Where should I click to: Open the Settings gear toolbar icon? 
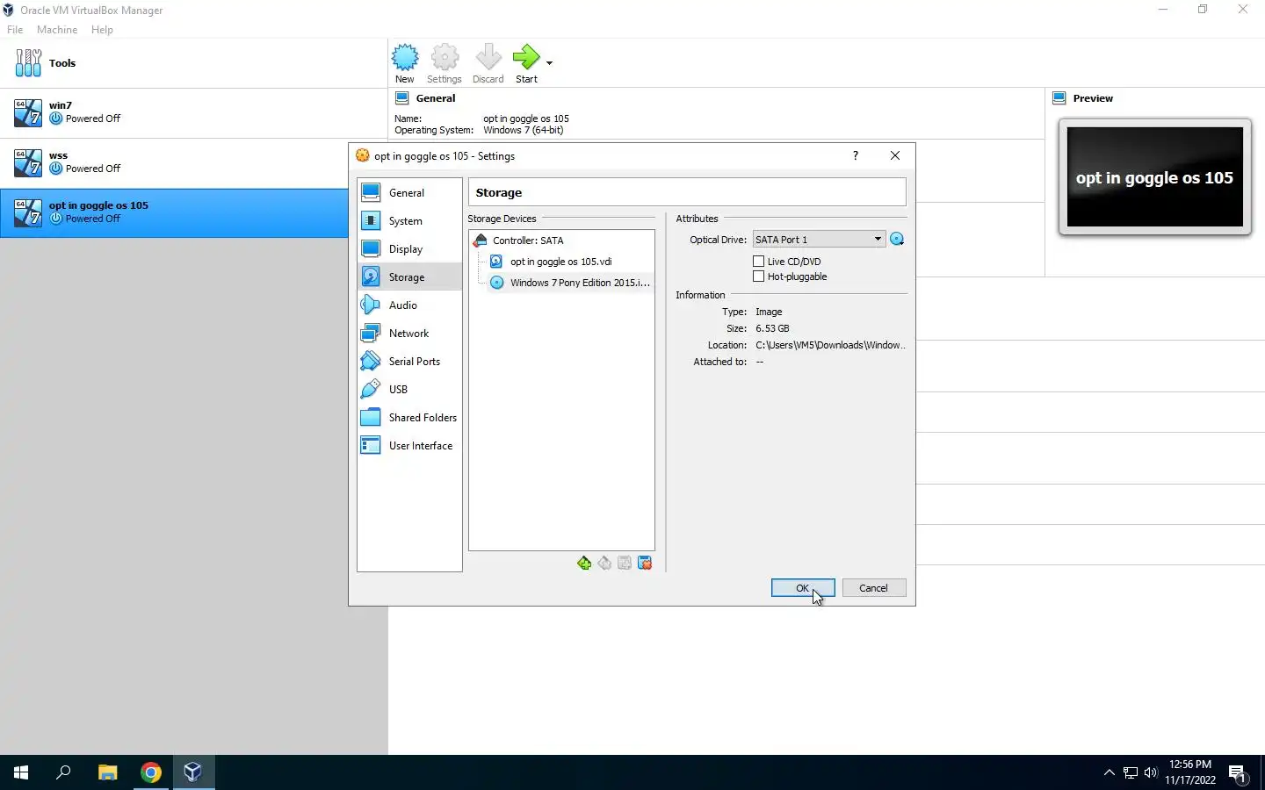tap(445, 63)
